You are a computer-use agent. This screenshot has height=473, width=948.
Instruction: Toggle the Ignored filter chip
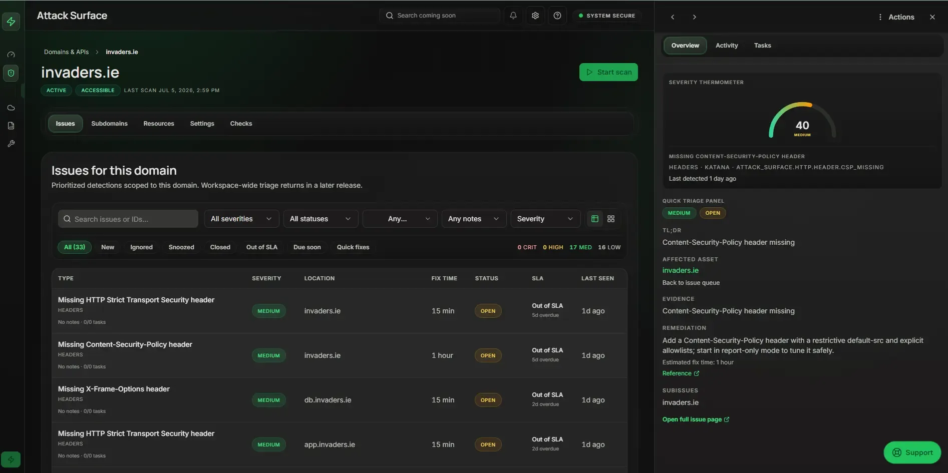click(x=141, y=247)
